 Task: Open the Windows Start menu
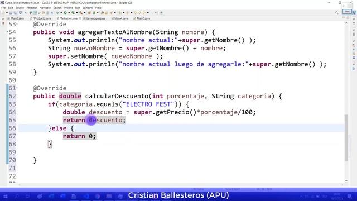(5, 196)
